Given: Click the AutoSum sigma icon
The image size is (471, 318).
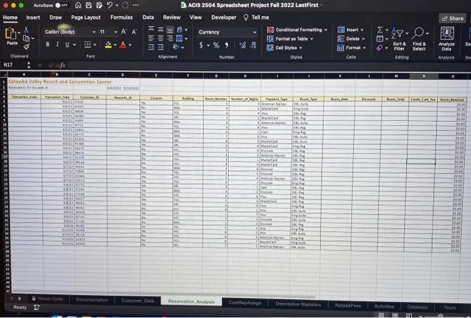Looking at the screenshot, I should [x=380, y=30].
